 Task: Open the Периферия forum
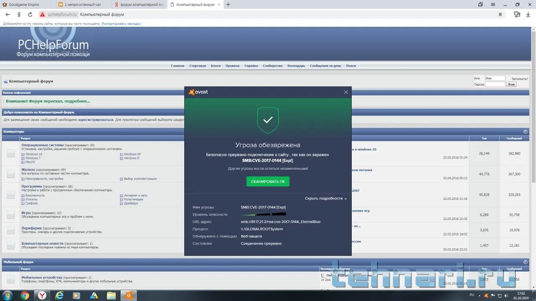coord(32,228)
